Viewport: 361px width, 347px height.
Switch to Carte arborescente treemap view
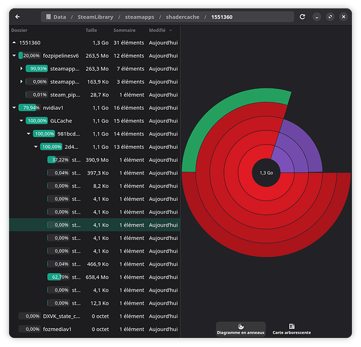pos(291,328)
